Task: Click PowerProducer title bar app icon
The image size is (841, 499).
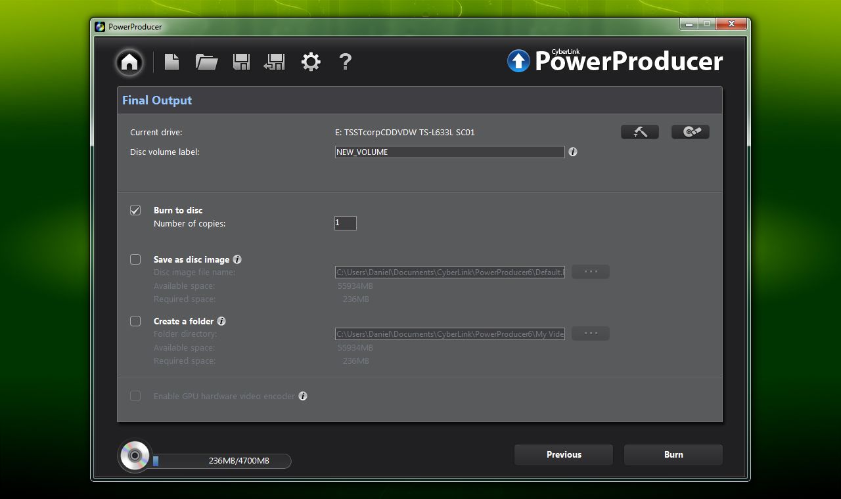Action: point(100,27)
